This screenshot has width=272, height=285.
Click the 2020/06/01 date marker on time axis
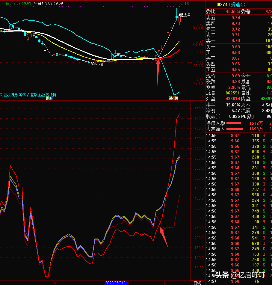(x=117, y=283)
